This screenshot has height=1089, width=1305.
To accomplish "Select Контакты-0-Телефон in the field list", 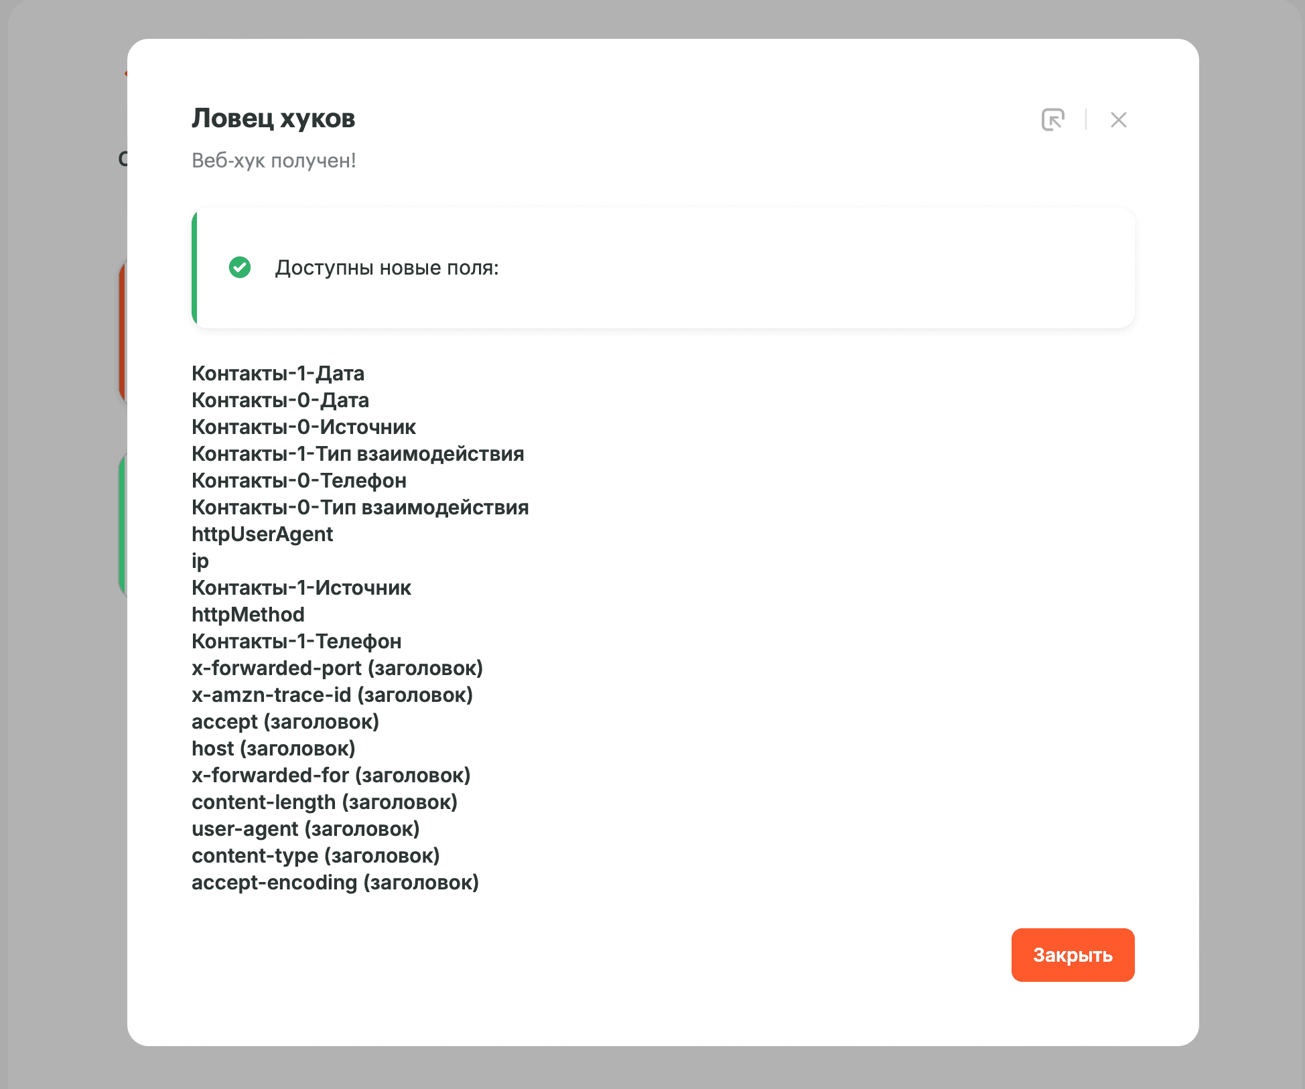I will coord(299,480).
